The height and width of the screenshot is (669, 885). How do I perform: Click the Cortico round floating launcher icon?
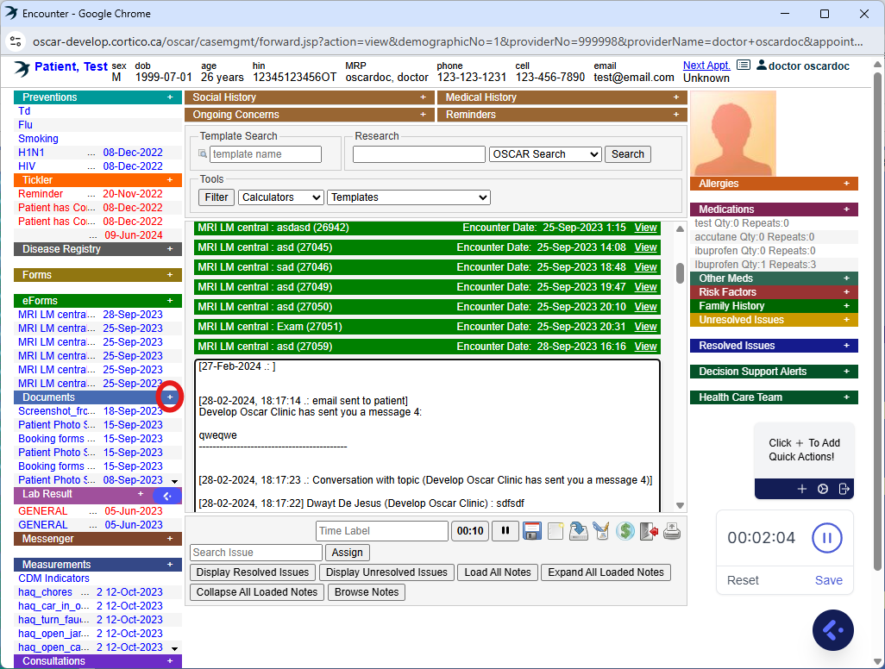pos(832,630)
